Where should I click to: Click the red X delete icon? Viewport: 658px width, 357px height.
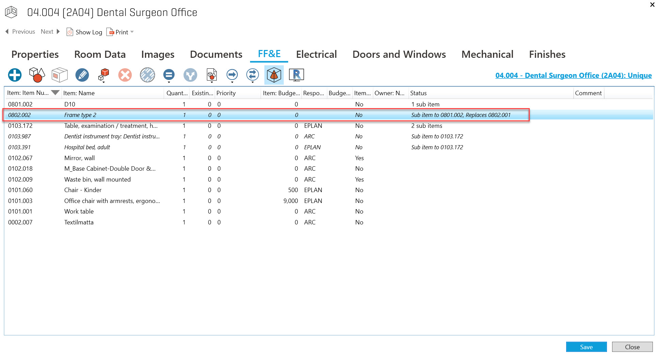tap(125, 75)
